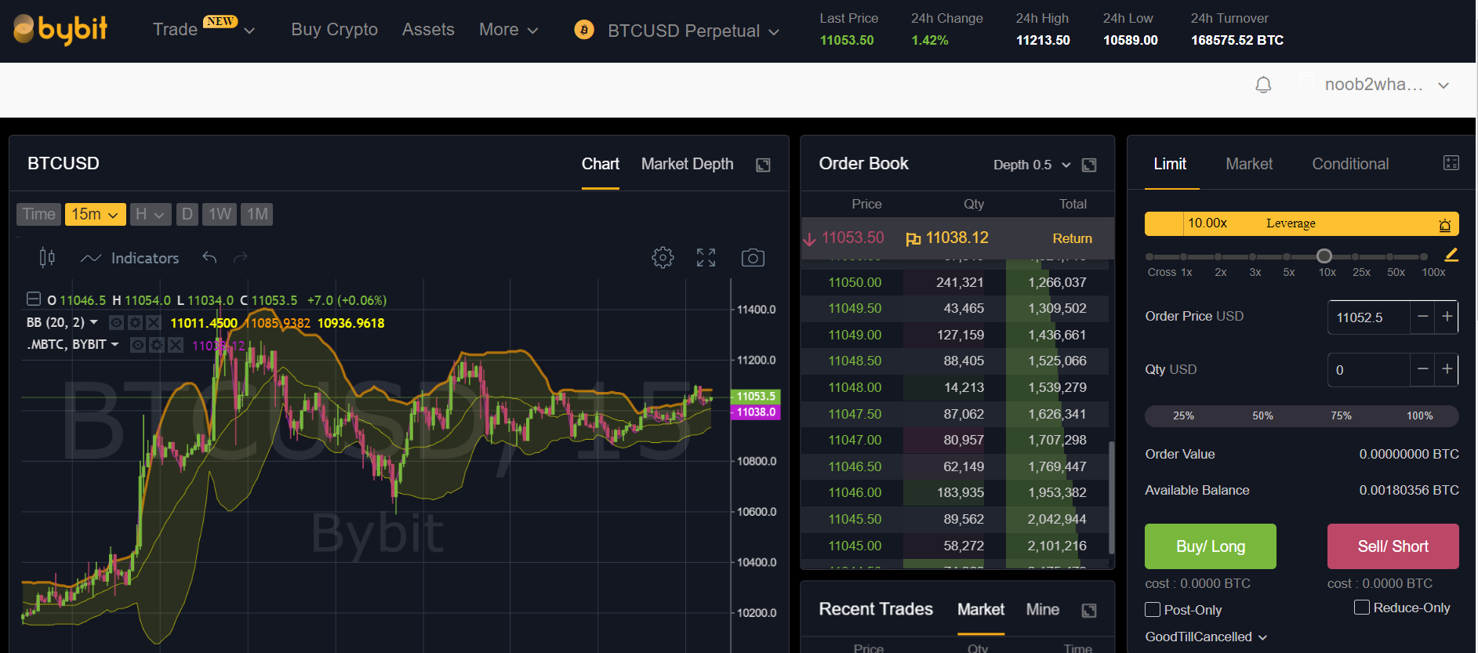Click Sell/ Short button
Image resolution: width=1478 pixels, height=653 pixels.
pyautogui.click(x=1393, y=546)
